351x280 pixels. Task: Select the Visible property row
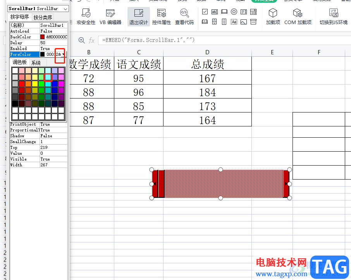click(x=38, y=159)
